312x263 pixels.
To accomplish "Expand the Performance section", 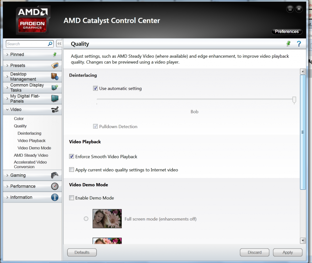I will coord(7,186).
